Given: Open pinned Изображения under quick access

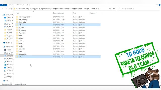Looking at the screenshot, I should 9,27.
